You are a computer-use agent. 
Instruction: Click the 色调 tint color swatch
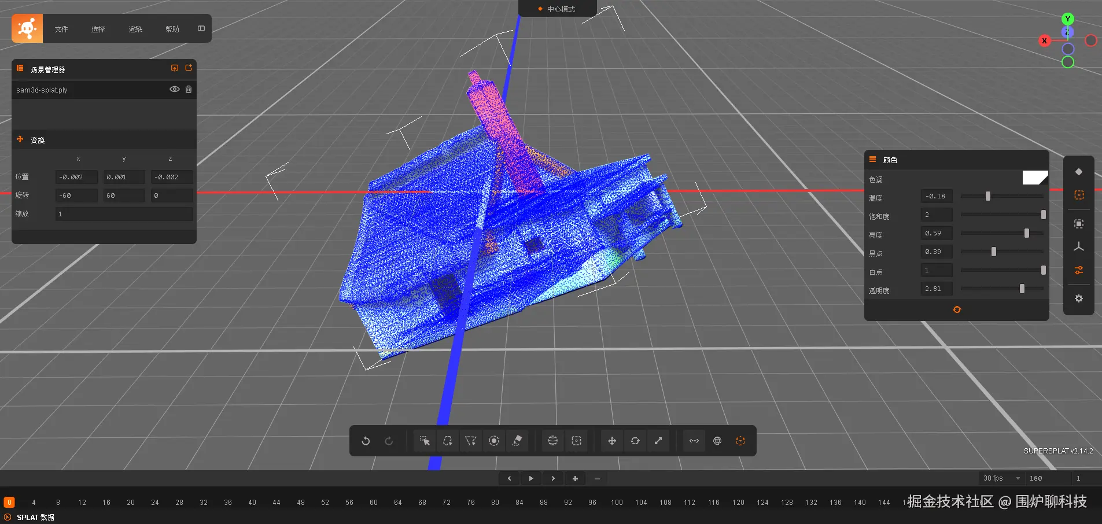1035,178
